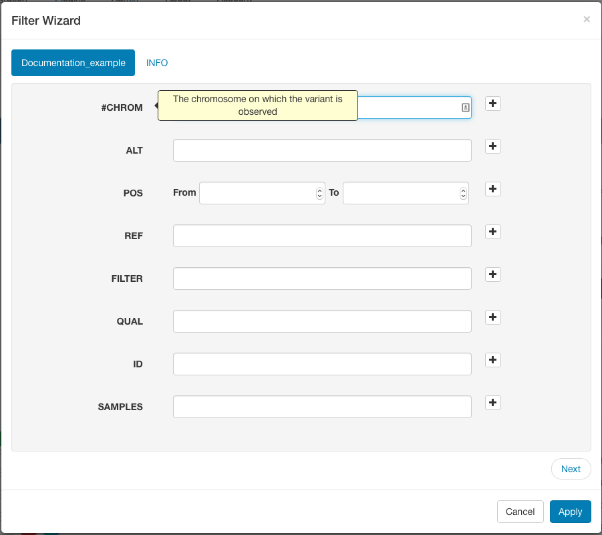Cancel the Filter Wizard
This screenshot has height=535, width=602.
(520, 512)
